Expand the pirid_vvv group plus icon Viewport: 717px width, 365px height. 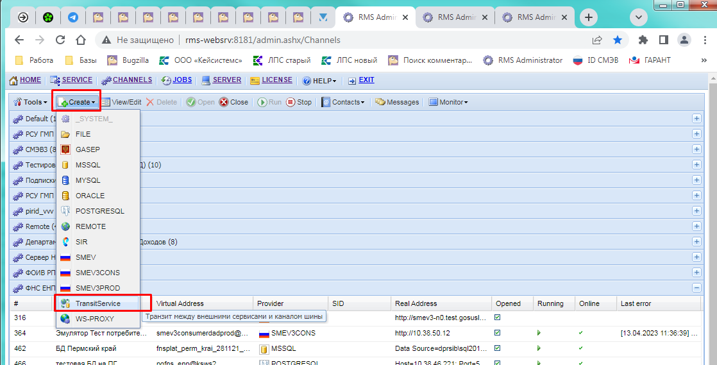pyautogui.click(x=696, y=211)
